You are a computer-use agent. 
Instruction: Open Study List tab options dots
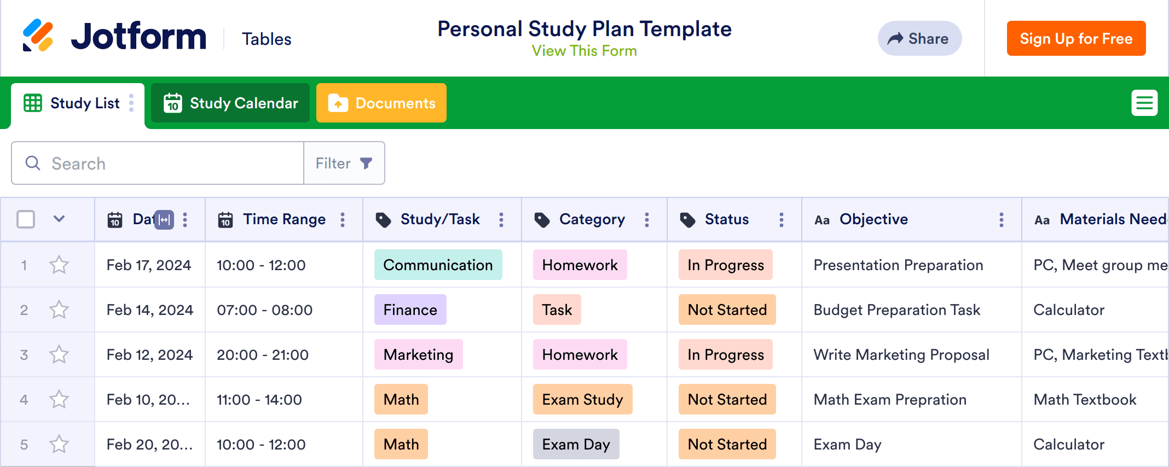click(131, 103)
